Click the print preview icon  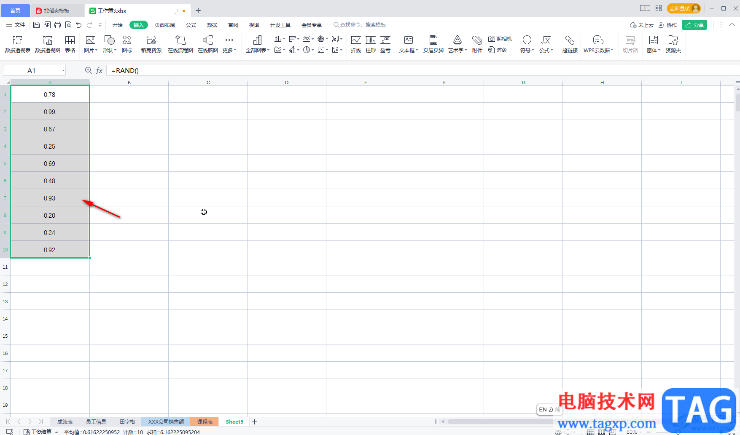click(x=68, y=25)
